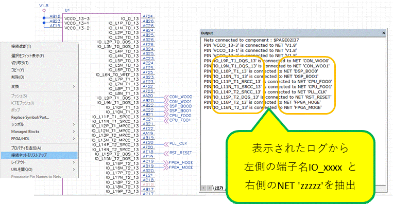Select the PLL_CLK off-page connector

click(x=176, y=143)
